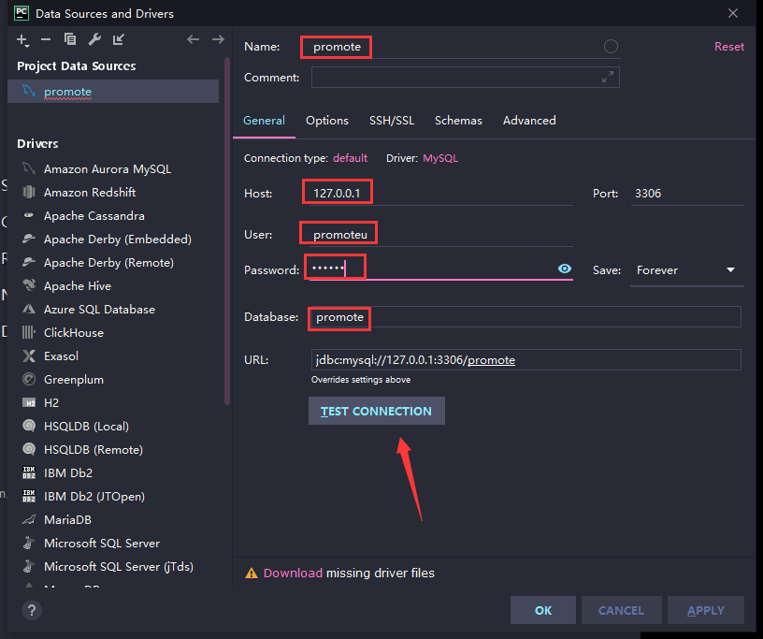Expand the Comment field with diagonal arrows
This screenshot has height=639, width=763.
(607, 77)
